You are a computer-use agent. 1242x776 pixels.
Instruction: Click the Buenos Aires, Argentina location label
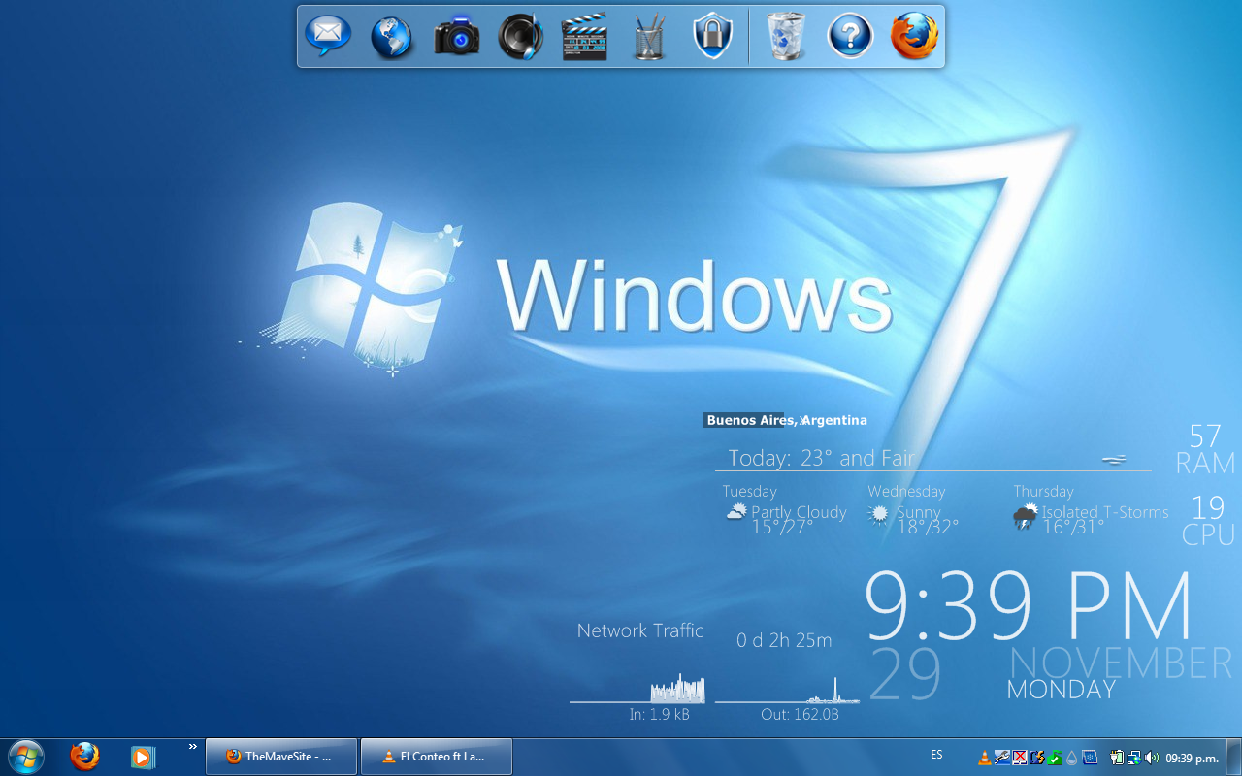point(787,420)
